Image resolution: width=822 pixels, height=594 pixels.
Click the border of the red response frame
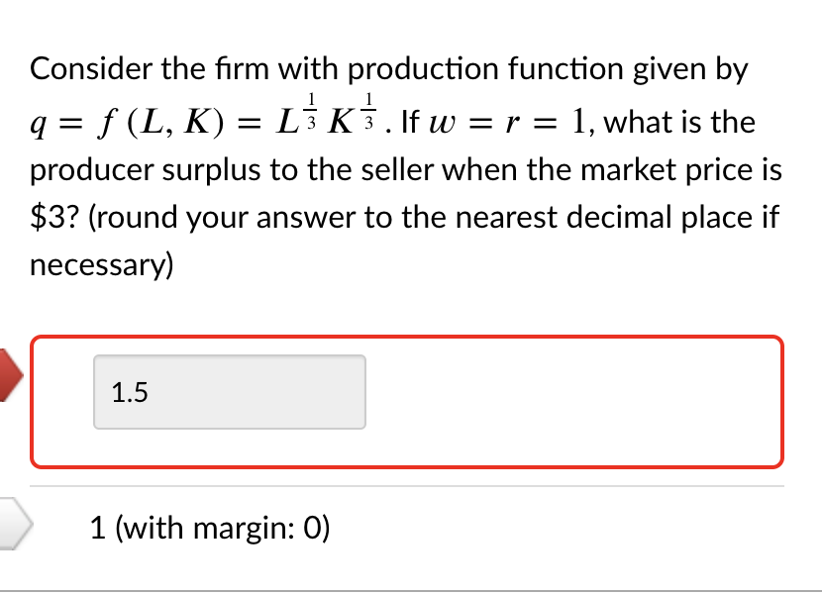(x=408, y=338)
